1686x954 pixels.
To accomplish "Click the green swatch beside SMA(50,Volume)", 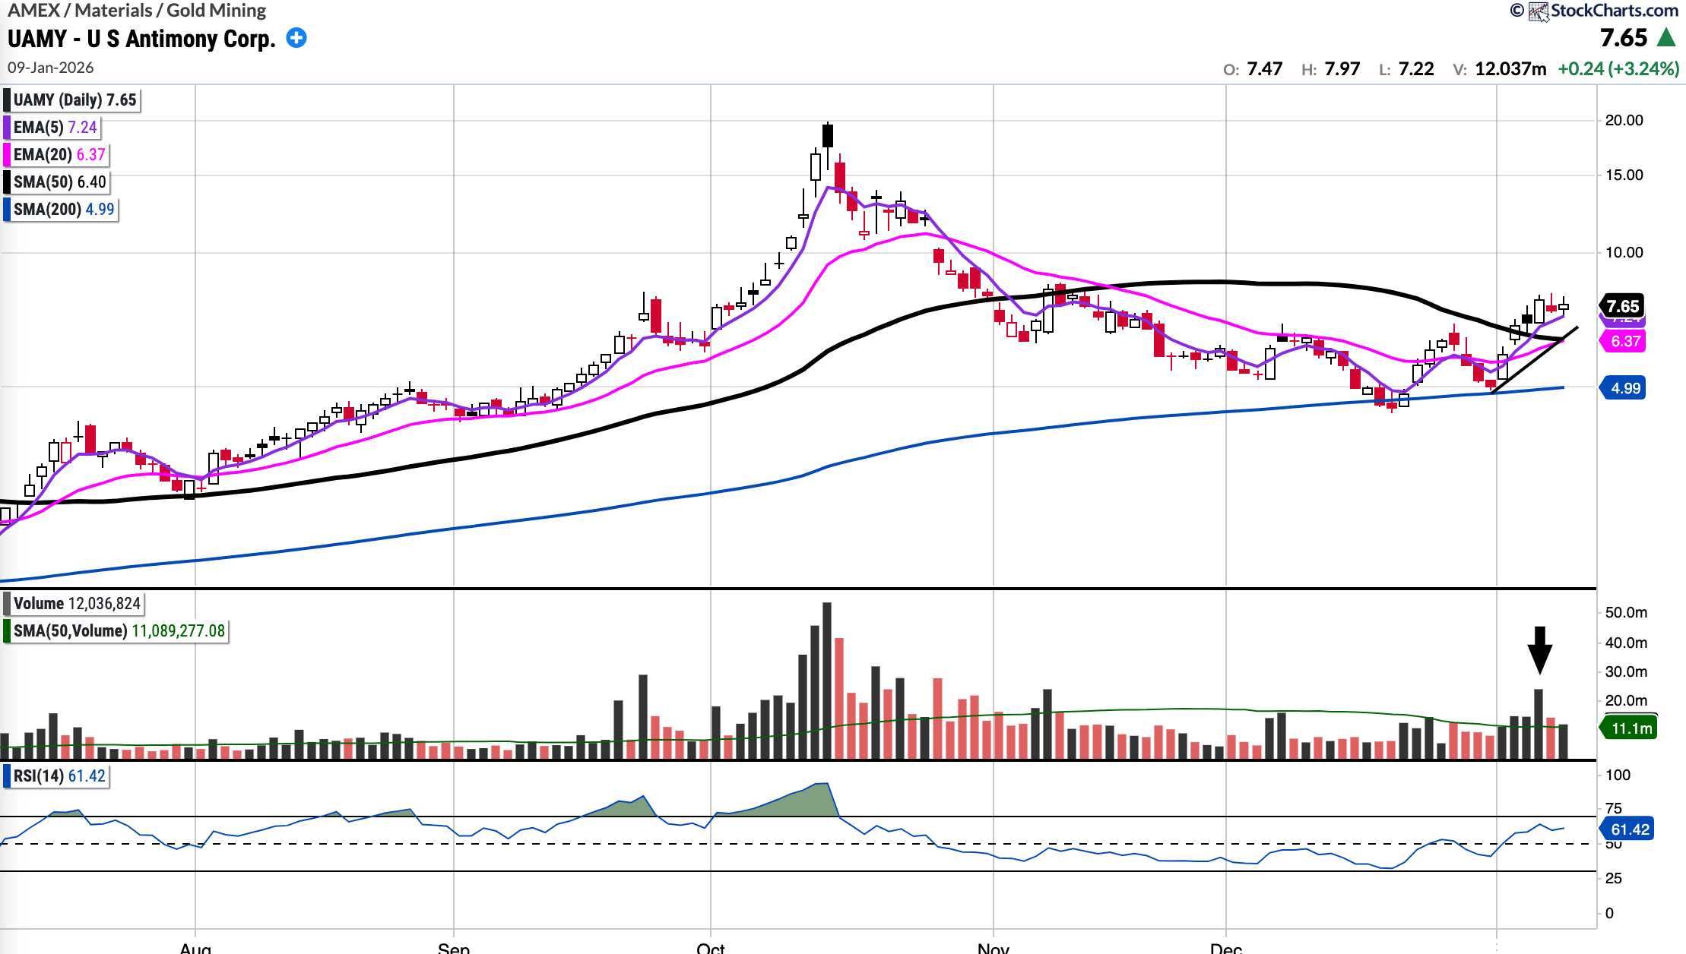I will pyautogui.click(x=7, y=631).
